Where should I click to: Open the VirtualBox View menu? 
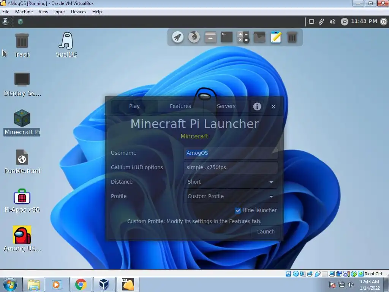coord(43,12)
